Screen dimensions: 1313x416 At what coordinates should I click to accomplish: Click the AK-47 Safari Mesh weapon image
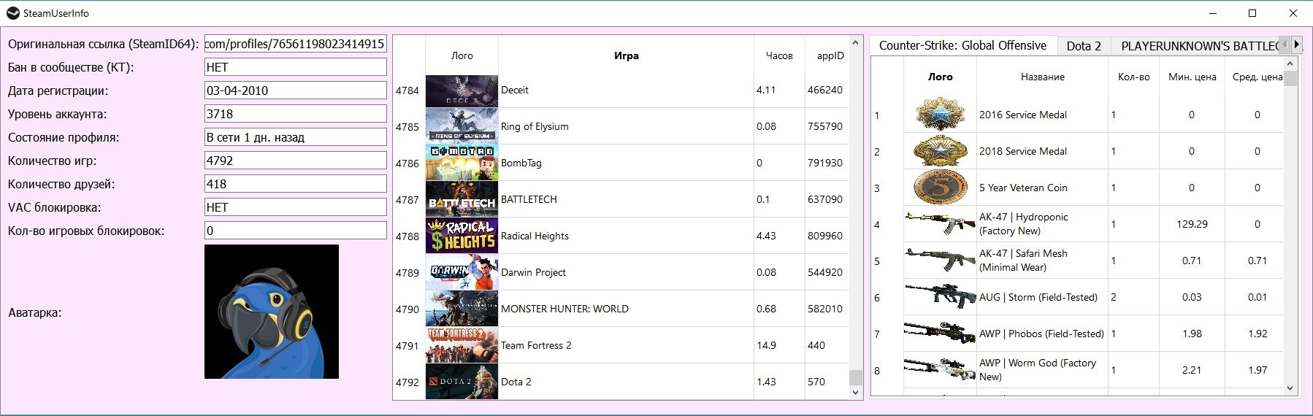941,260
